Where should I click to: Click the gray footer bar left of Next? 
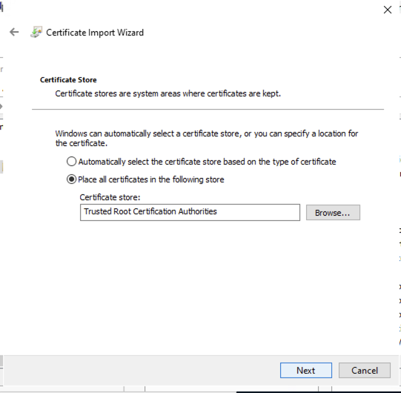pyautogui.click(x=141, y=370)
